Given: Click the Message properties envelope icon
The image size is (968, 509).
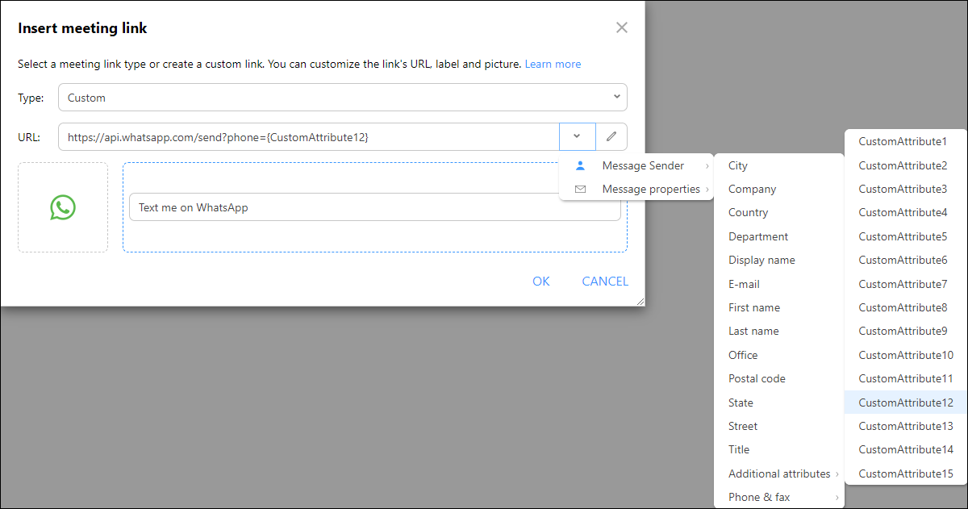Looking at the screenshot, I should coord(580,190).
